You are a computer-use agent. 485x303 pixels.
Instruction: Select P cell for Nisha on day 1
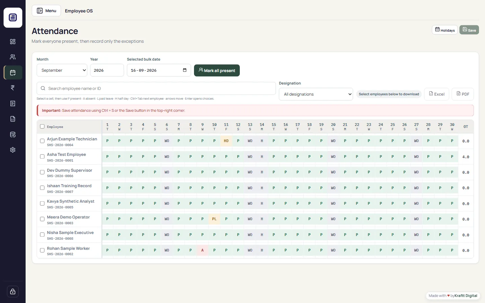click(107, 235)
